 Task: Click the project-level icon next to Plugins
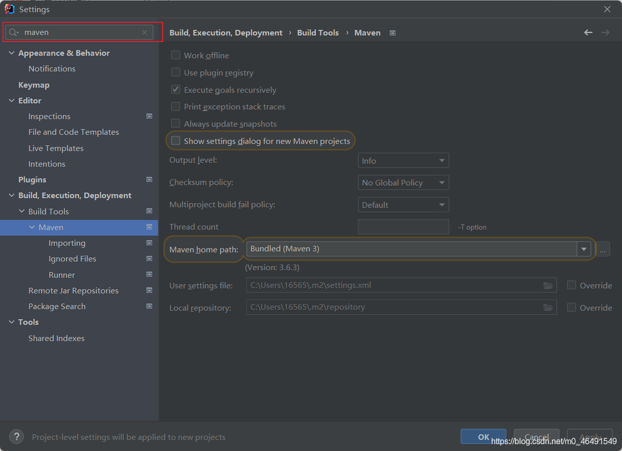pyautogui.click(x=149, y=179)
